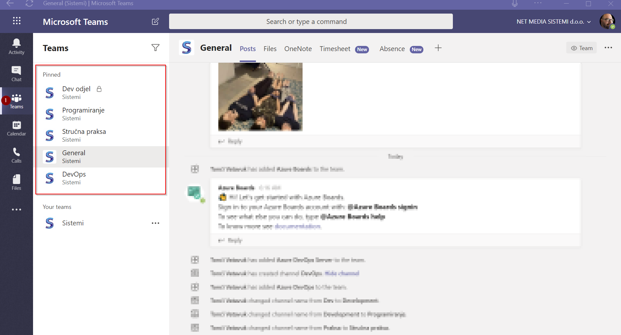
Task: Start a new chat with compose icon
Action: coord(155,22)
